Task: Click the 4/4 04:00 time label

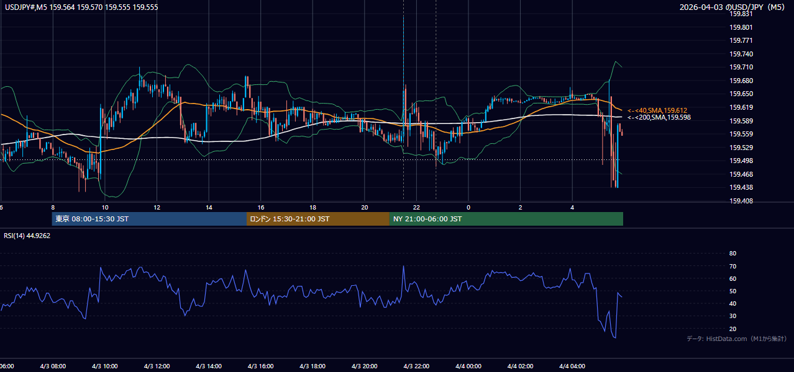Action: pos(573,366)
